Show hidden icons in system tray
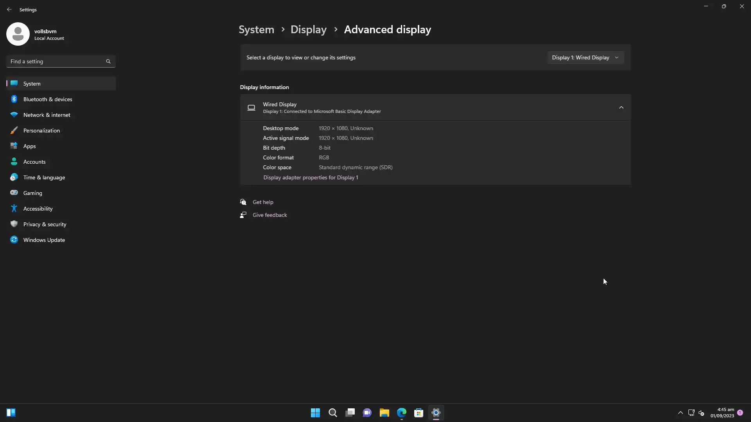 (680, 413)
